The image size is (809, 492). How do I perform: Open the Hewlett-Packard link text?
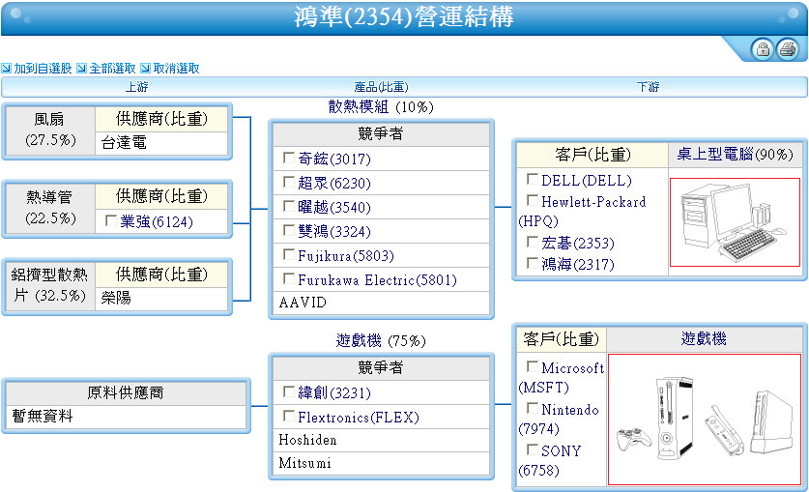tap(593, 202)
